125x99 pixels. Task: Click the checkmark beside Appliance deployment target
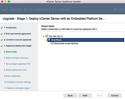[x=2, y=46]
